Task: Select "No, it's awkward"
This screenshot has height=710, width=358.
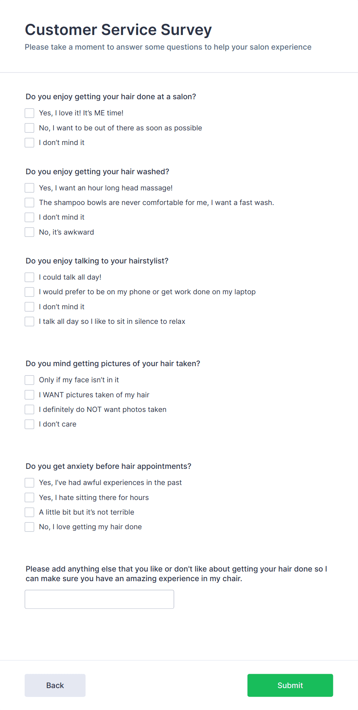Action: click(x=29, y=232)
